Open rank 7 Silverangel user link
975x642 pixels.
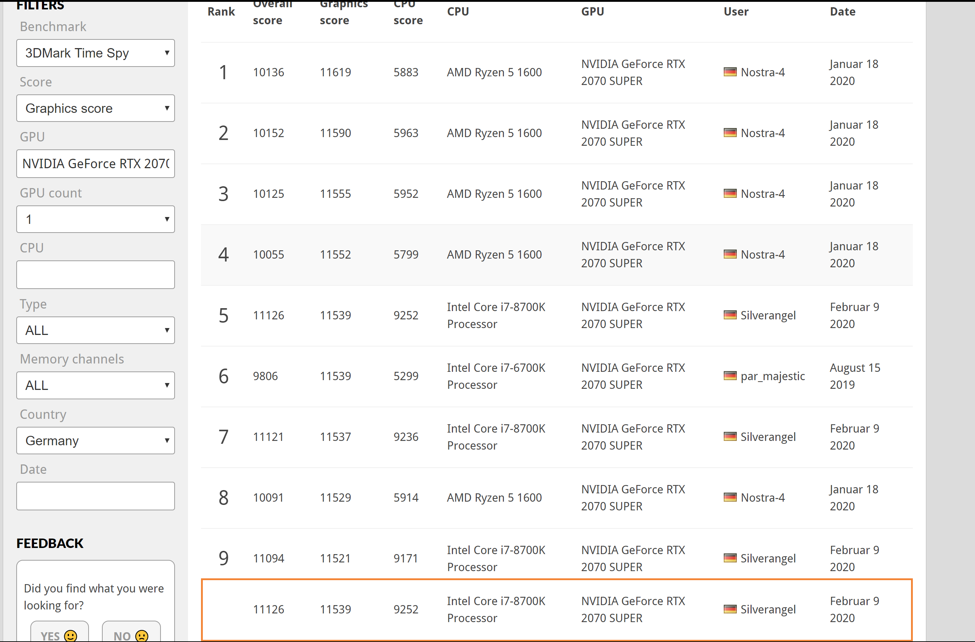point(768,437)
